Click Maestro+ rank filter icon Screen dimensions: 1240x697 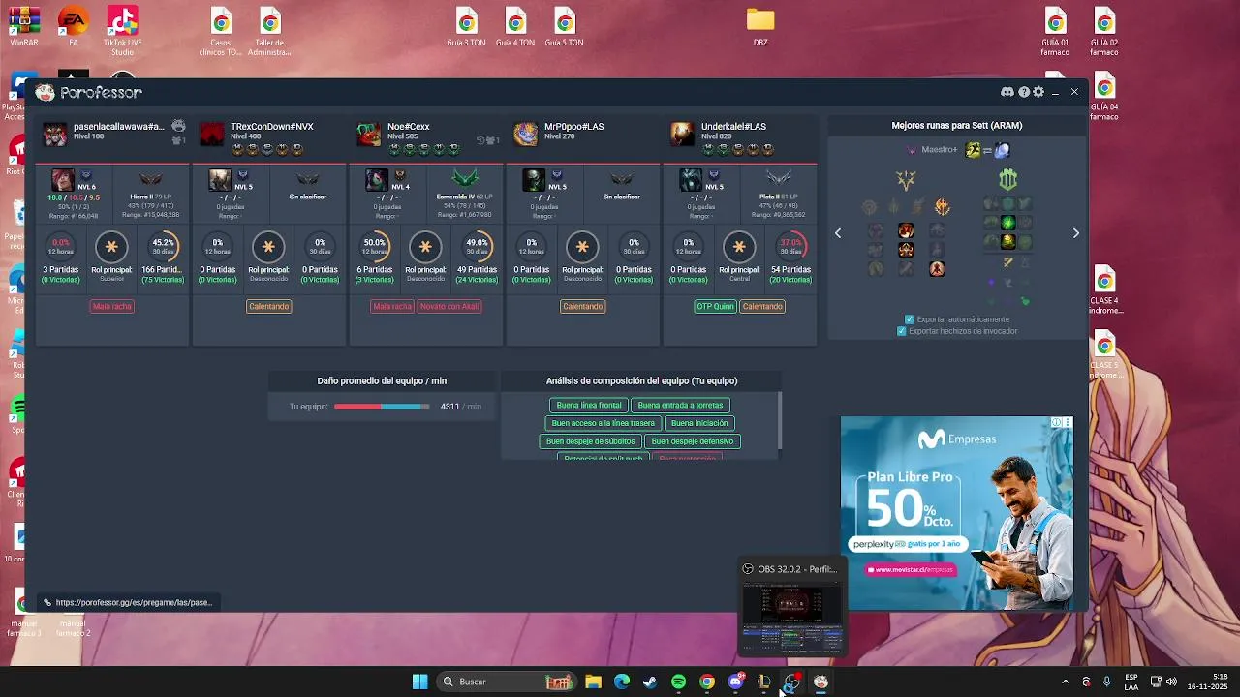click(x=912, y=150)
